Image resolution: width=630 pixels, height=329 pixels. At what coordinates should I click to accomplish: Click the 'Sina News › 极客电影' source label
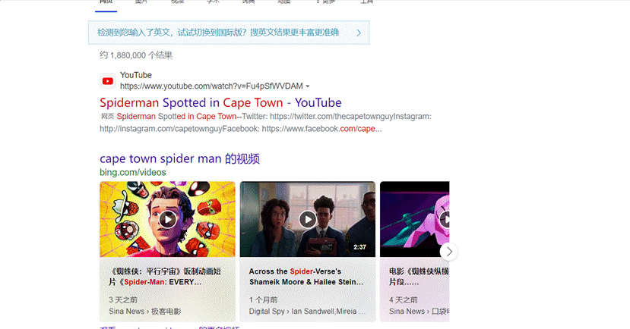(144, 312)
